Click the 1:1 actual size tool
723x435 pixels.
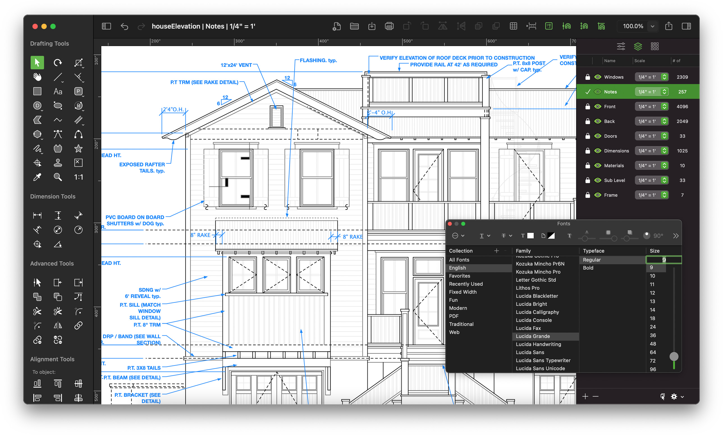[78, 177]
